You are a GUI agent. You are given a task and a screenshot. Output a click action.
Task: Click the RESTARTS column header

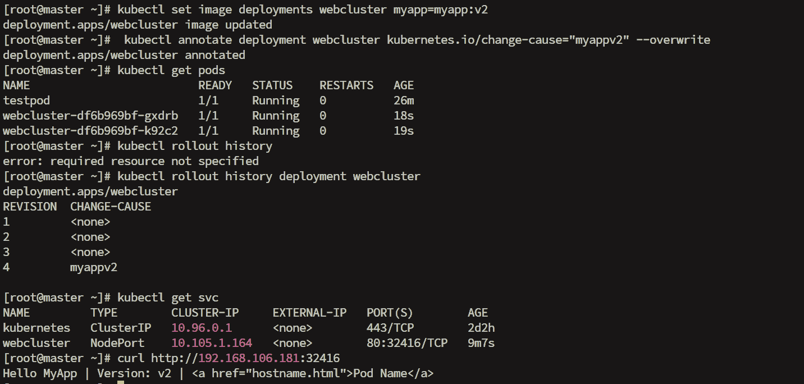point(346,85)
